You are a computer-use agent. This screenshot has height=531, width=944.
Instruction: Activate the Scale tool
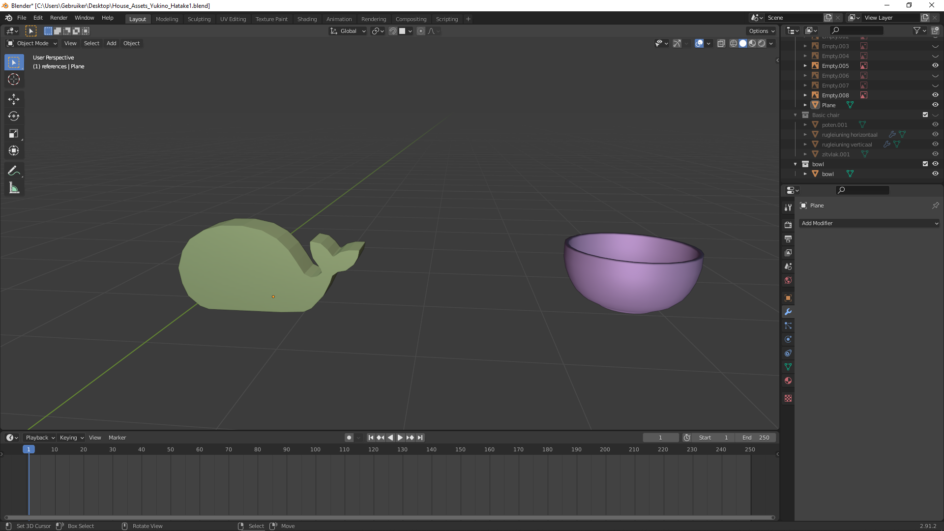[x=14, y=134]
